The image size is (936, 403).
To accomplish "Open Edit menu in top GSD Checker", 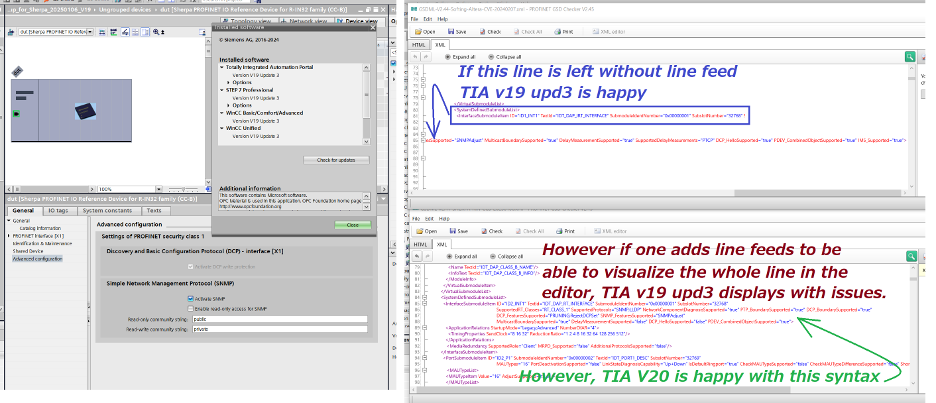I will 428,19.
